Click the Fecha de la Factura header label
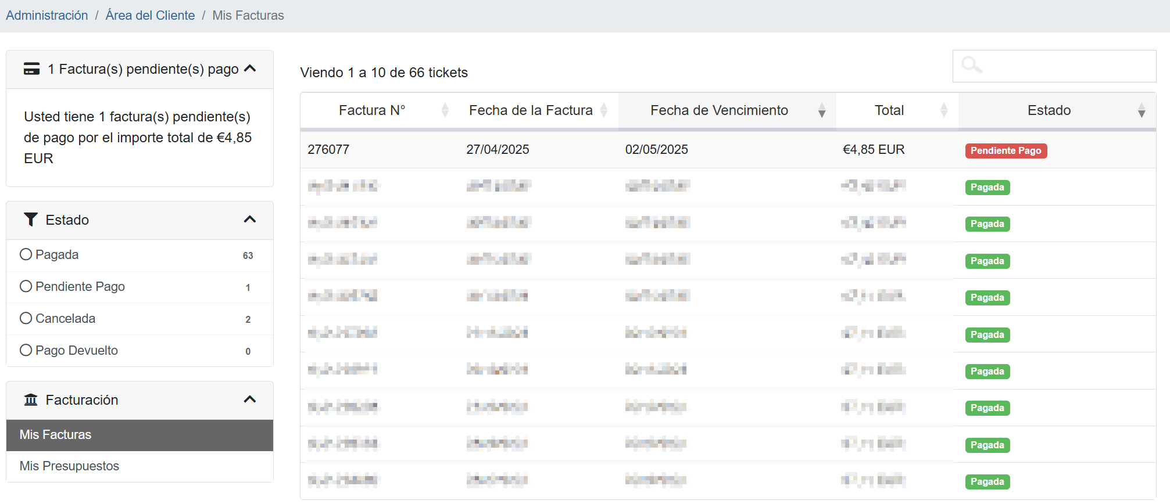This screenshot has height=504, width=1170. 531,110
